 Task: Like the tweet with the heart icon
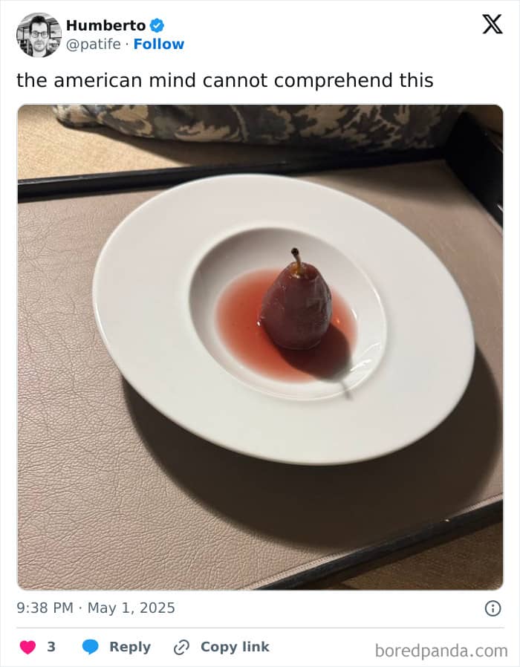[x=28, y=647]
